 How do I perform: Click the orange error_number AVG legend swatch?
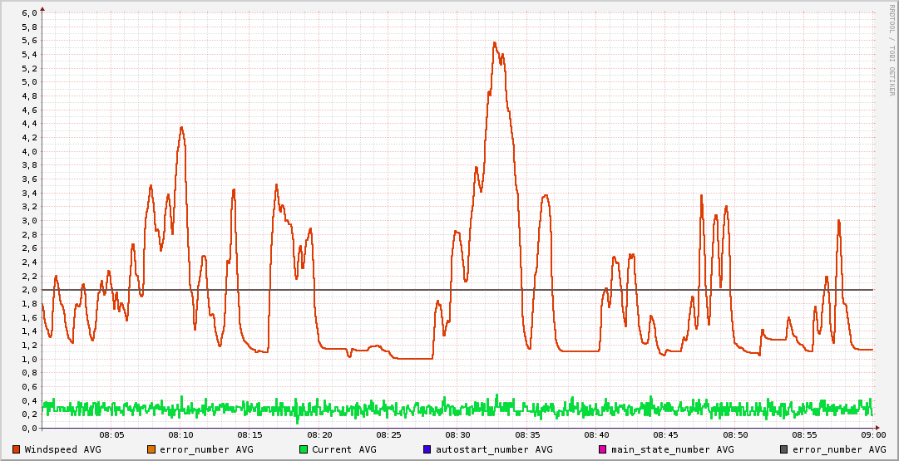151,449
